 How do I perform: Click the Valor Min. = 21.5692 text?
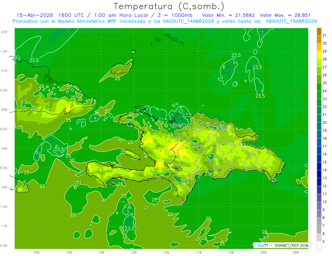click(x=228, y=15)
